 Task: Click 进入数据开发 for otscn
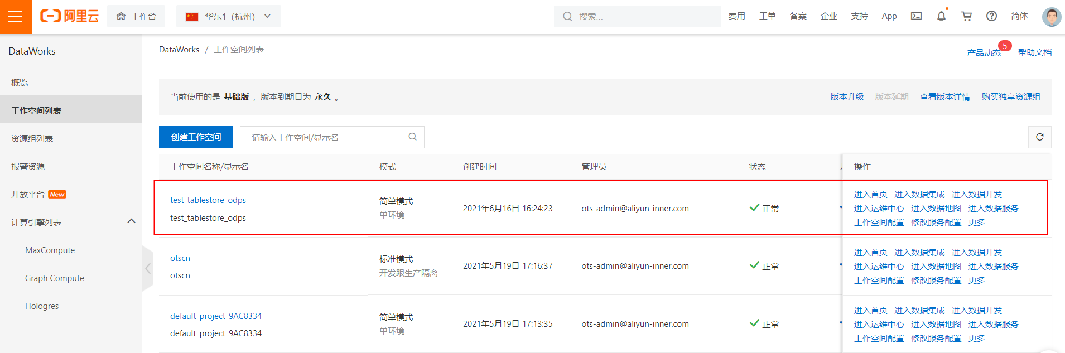(x=977, y=252)
